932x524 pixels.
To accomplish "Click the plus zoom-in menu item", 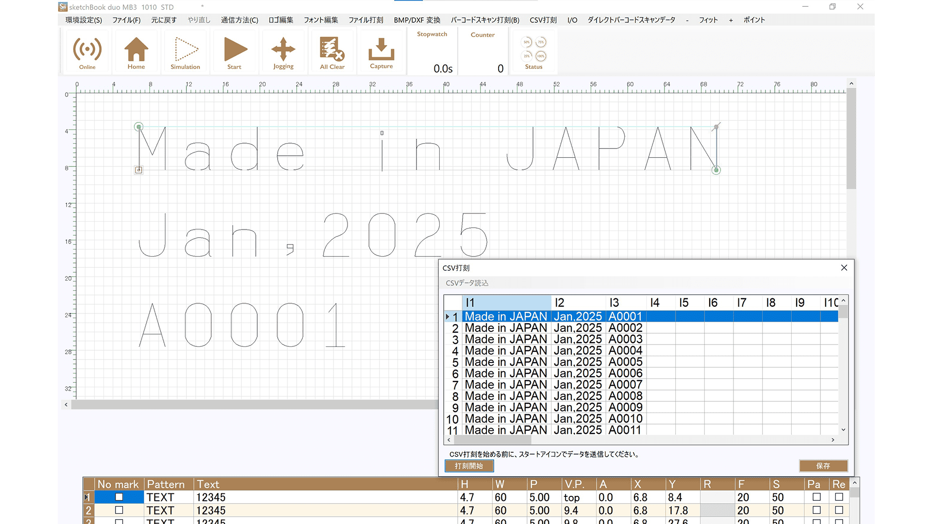I will point(731,20).
